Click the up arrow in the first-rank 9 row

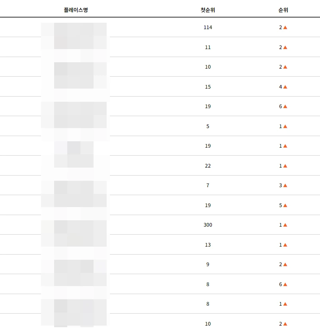click(x=285, y=265)
